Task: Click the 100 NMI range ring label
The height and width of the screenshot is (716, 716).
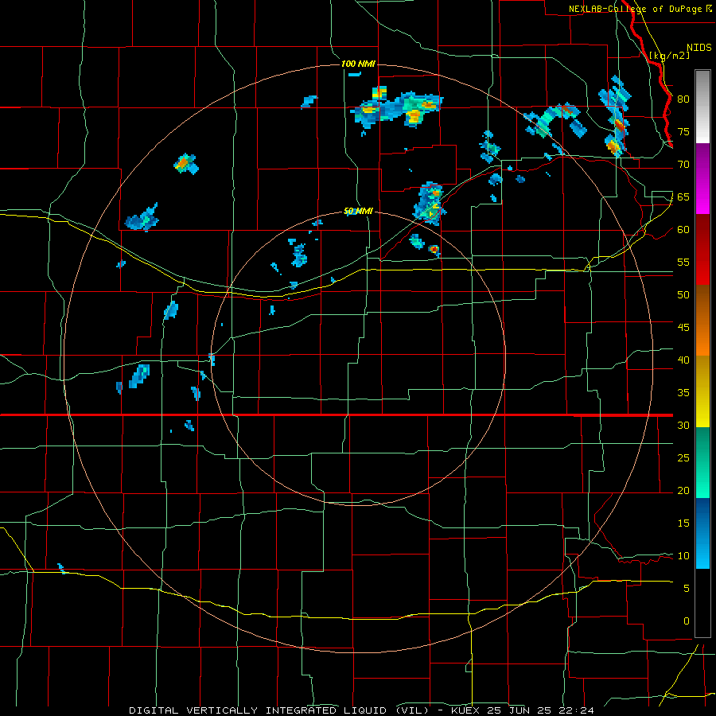Action: [x=358, y=64]
